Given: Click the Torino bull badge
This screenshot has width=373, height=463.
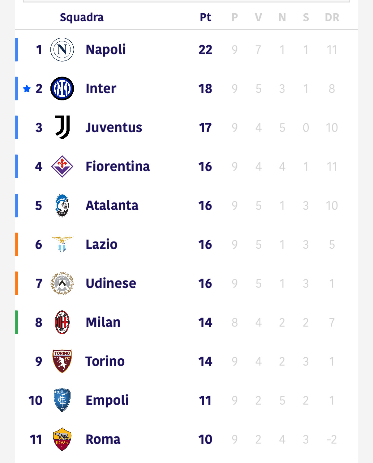Looking at the screenshot, I should [62, 361].
